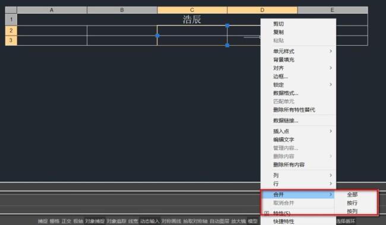Click 删除所有特性替代 in the menu
The height and width of the screenshot is (225, 386).
pyautogui.click(x=294, y=110)
